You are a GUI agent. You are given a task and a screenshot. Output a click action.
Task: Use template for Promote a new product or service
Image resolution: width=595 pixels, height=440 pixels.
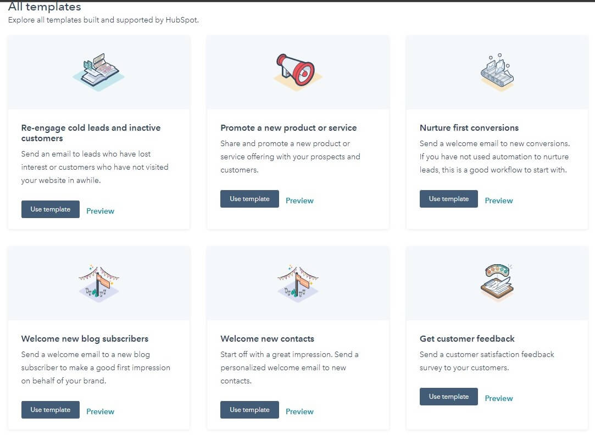tap(249, 199)
